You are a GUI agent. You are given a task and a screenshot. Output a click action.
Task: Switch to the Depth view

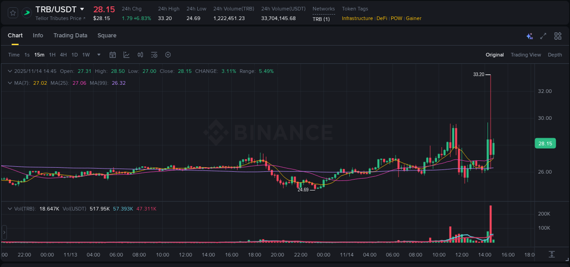[x=554, y=54]
